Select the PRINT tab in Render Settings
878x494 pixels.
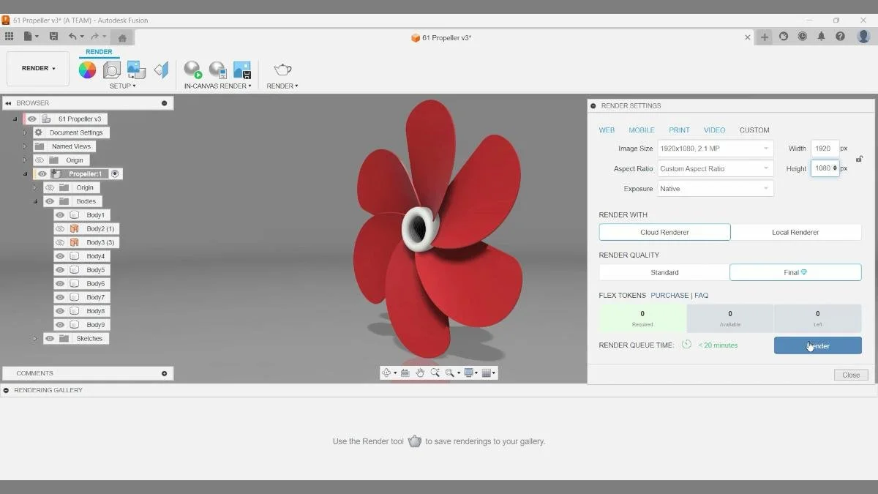[679, 130]
